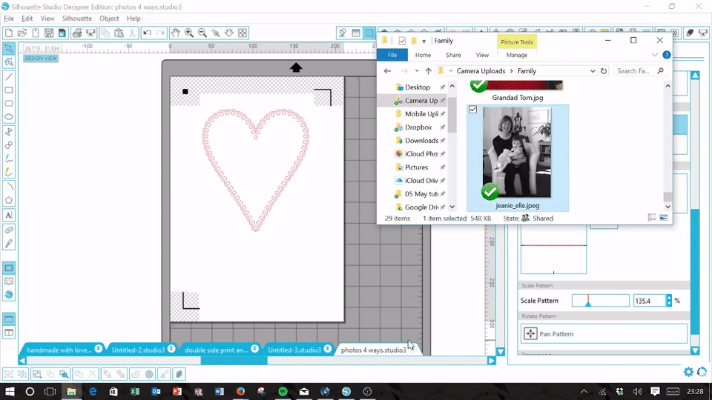
Task: Open the Preferences gear icon
Action: (688, 372)
